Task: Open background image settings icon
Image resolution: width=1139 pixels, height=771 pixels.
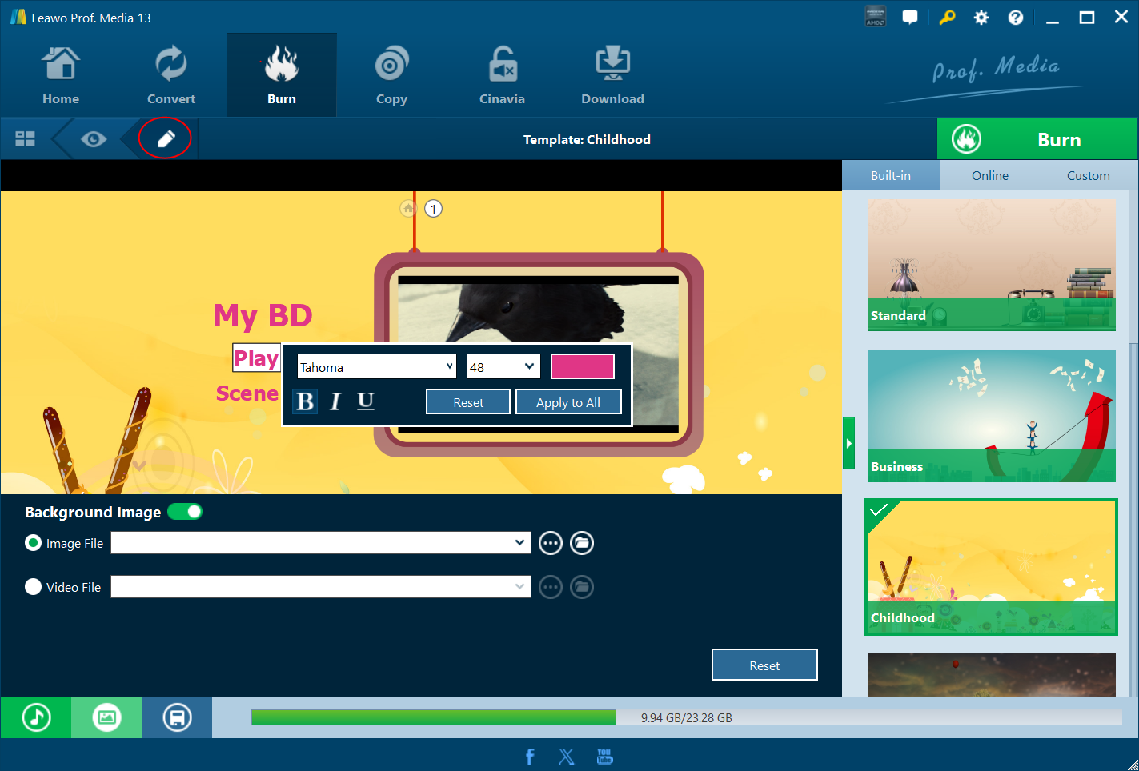Action: click(x=106, y=717)
